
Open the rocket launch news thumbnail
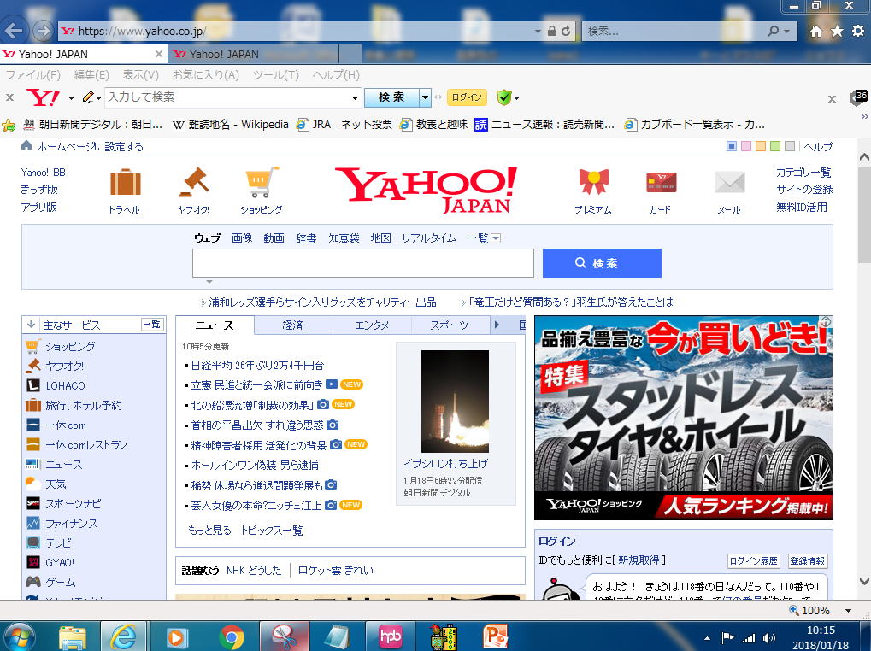tap(455, 402)
